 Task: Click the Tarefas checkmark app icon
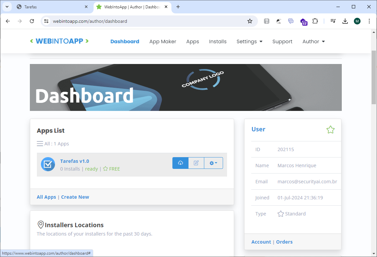click(48, 164)
